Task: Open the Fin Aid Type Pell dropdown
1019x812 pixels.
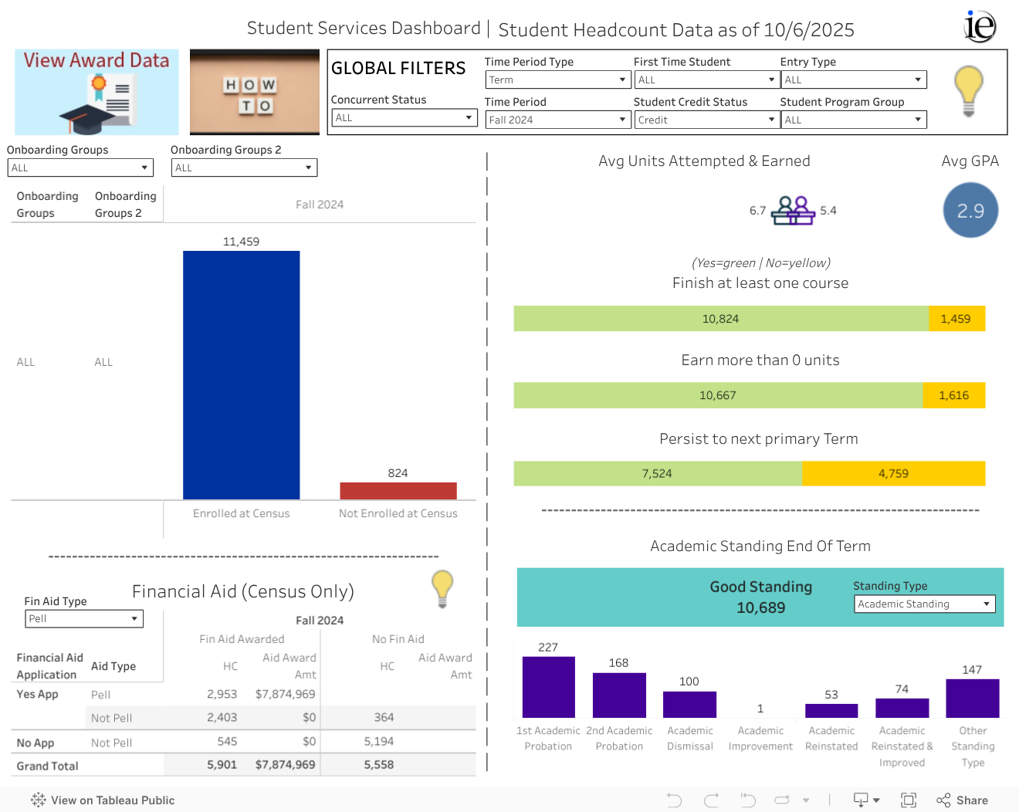Action: pos(84,618)
